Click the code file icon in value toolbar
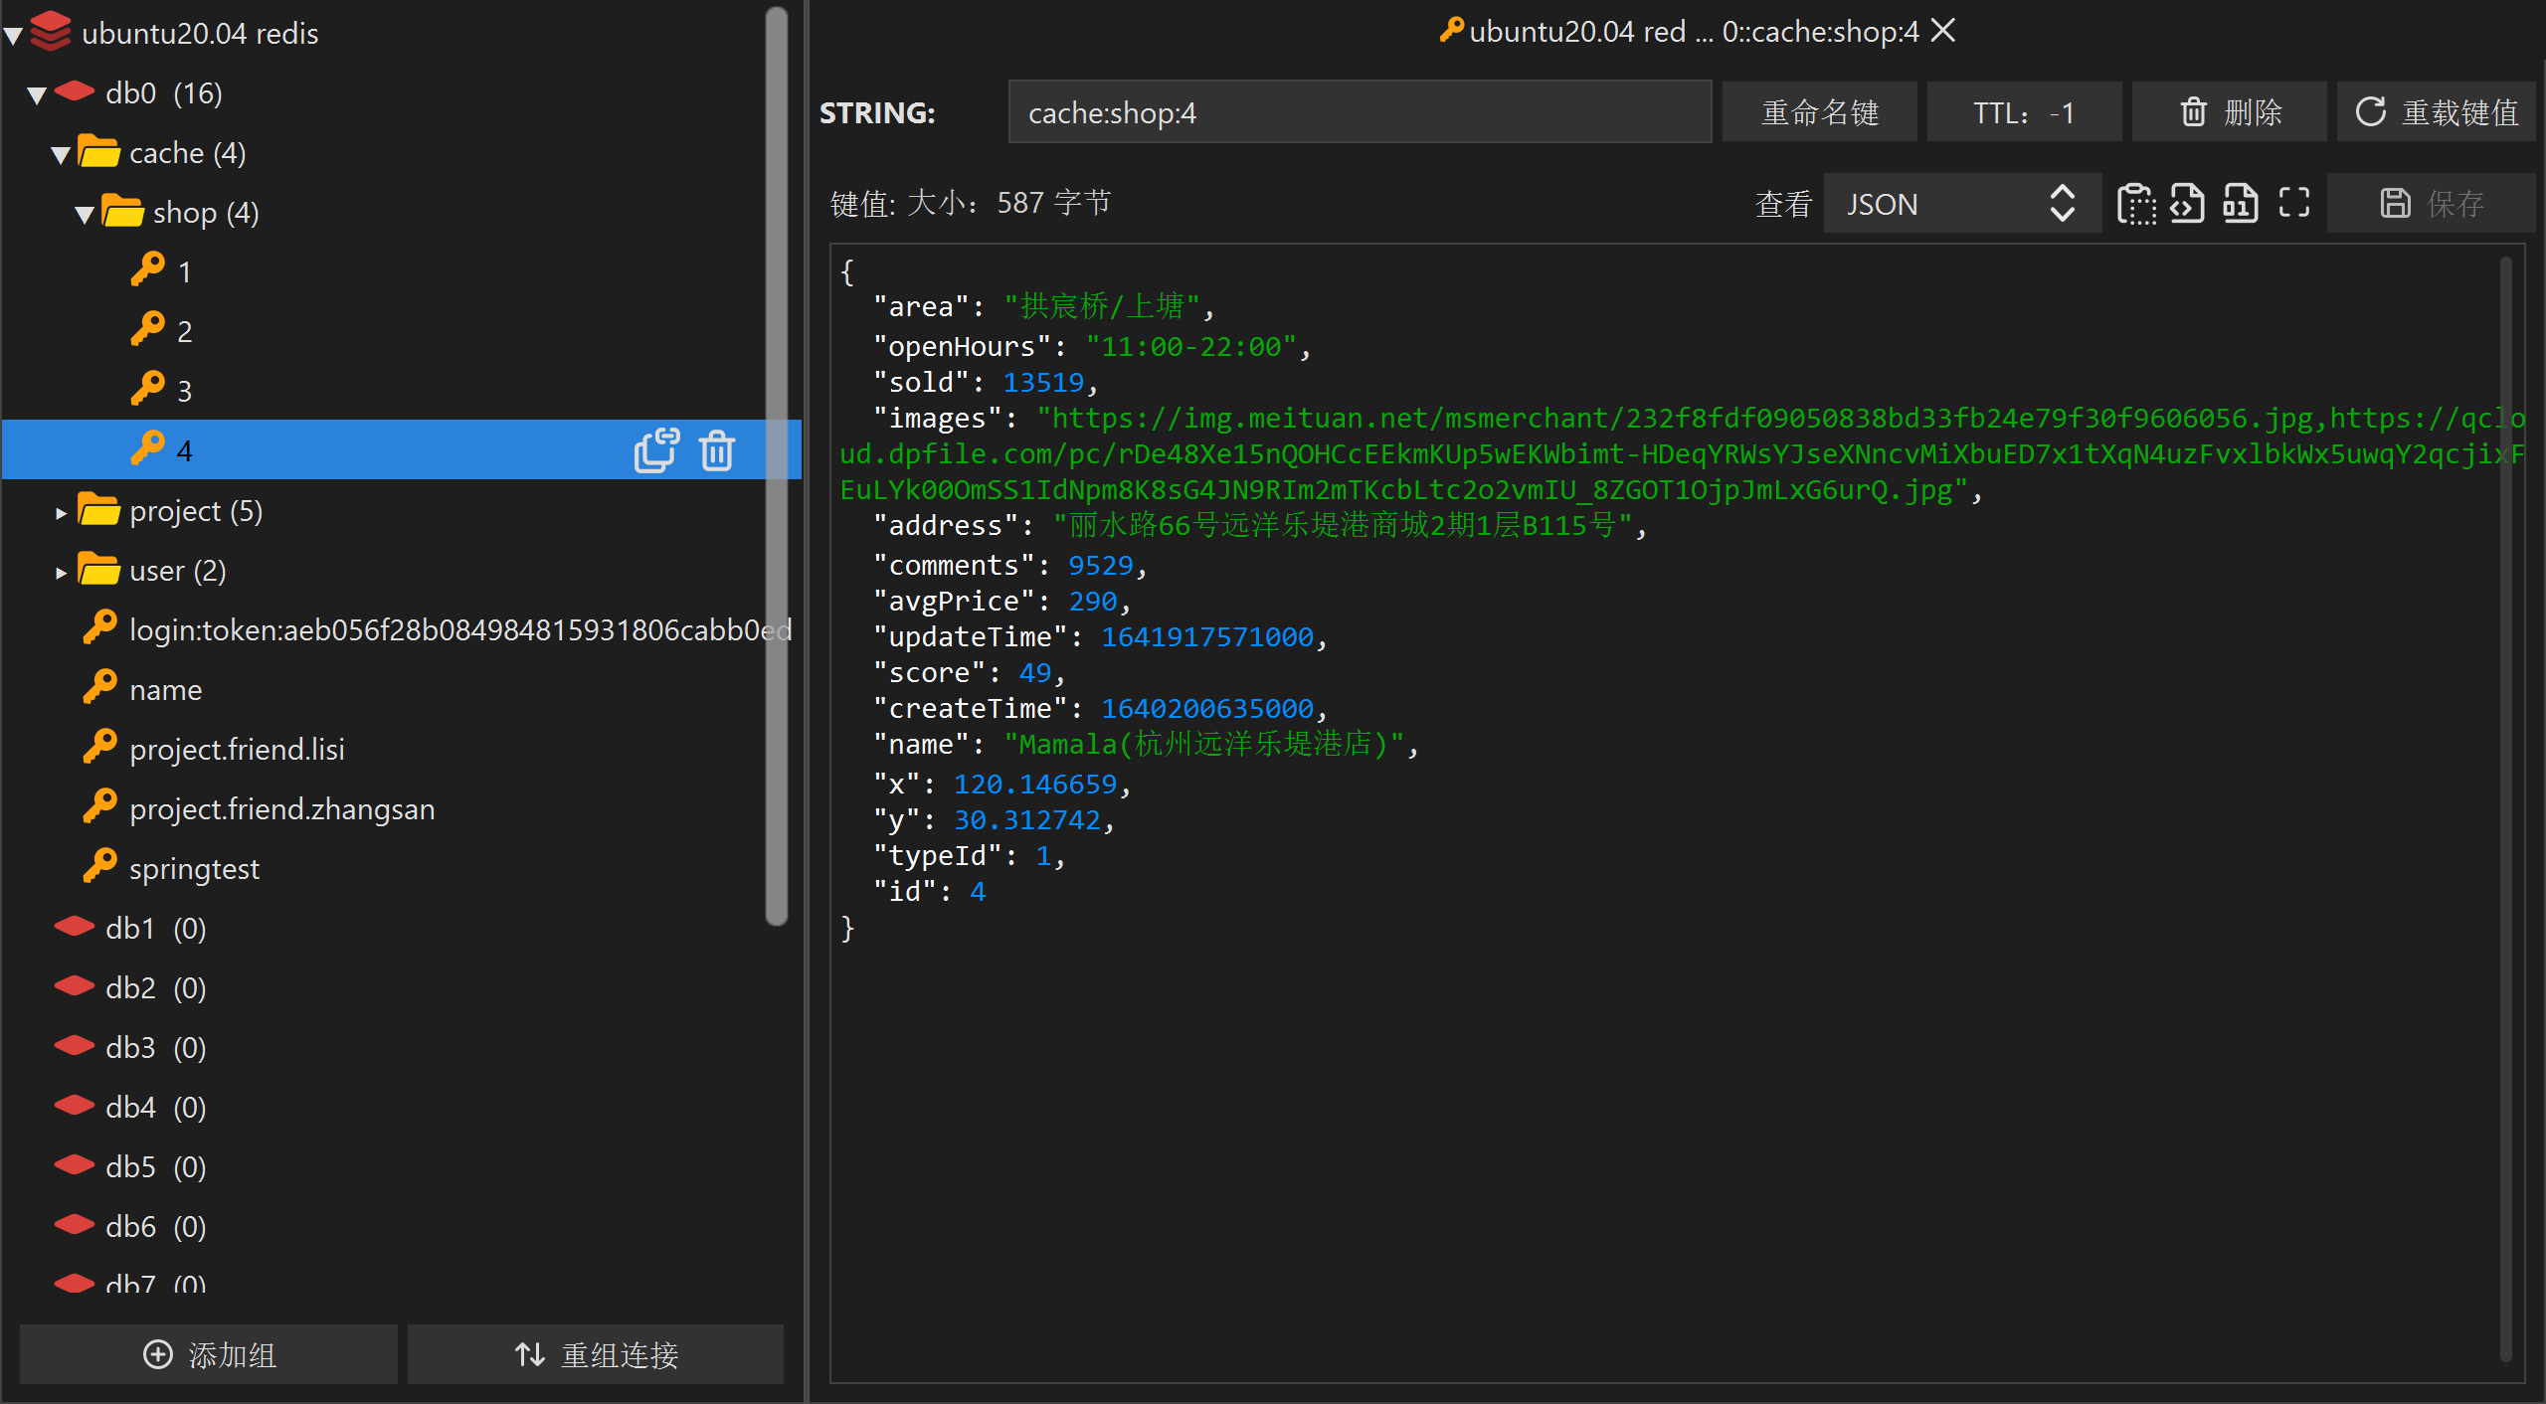The image size is (2546, 1404). point(2187,204)
